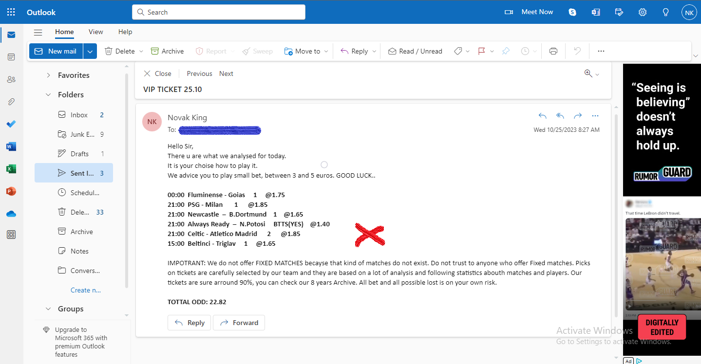The image size is (701, 364).
Task: Open the translator icon in header
Action: point(596,12)
